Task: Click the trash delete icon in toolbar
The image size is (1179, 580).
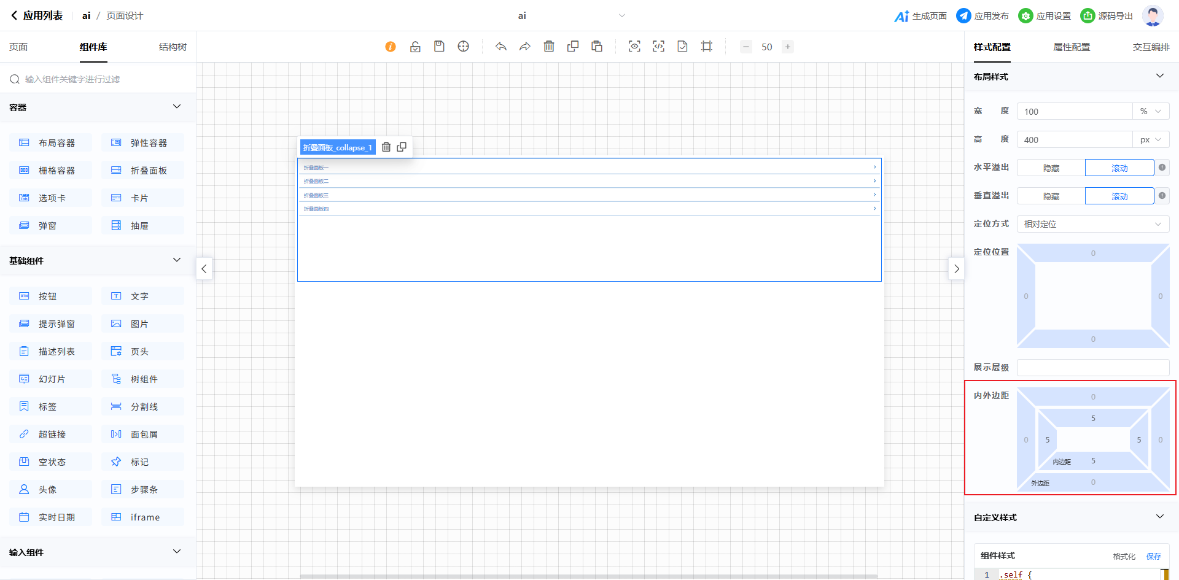Action: pos(549,47)
